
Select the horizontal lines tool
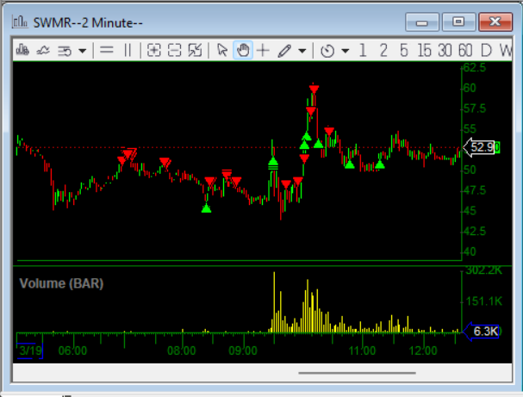(107, 50)
